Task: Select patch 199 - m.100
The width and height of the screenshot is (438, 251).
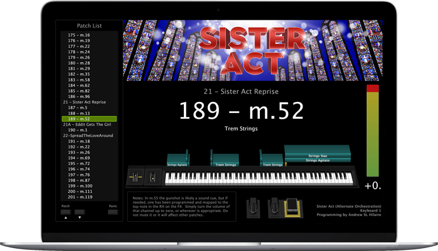Action: coord(80,186)
